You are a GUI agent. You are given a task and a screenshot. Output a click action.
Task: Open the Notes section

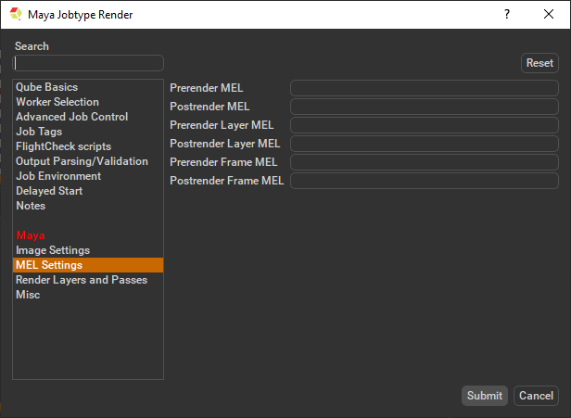tap(31, 206)
